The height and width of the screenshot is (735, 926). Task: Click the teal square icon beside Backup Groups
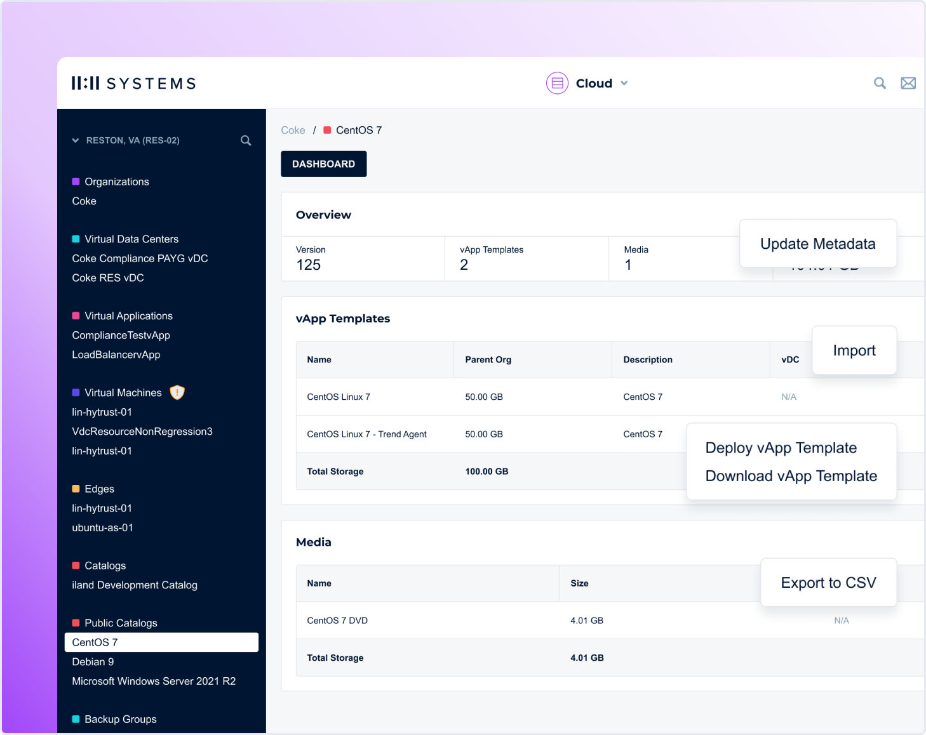(x=76, y=719)
